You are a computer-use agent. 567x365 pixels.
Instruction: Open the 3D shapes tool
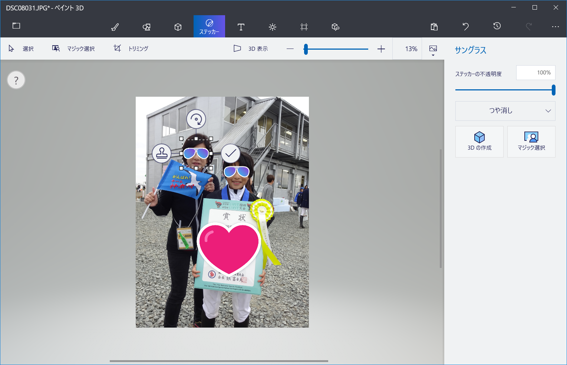(x=178, y=27)
